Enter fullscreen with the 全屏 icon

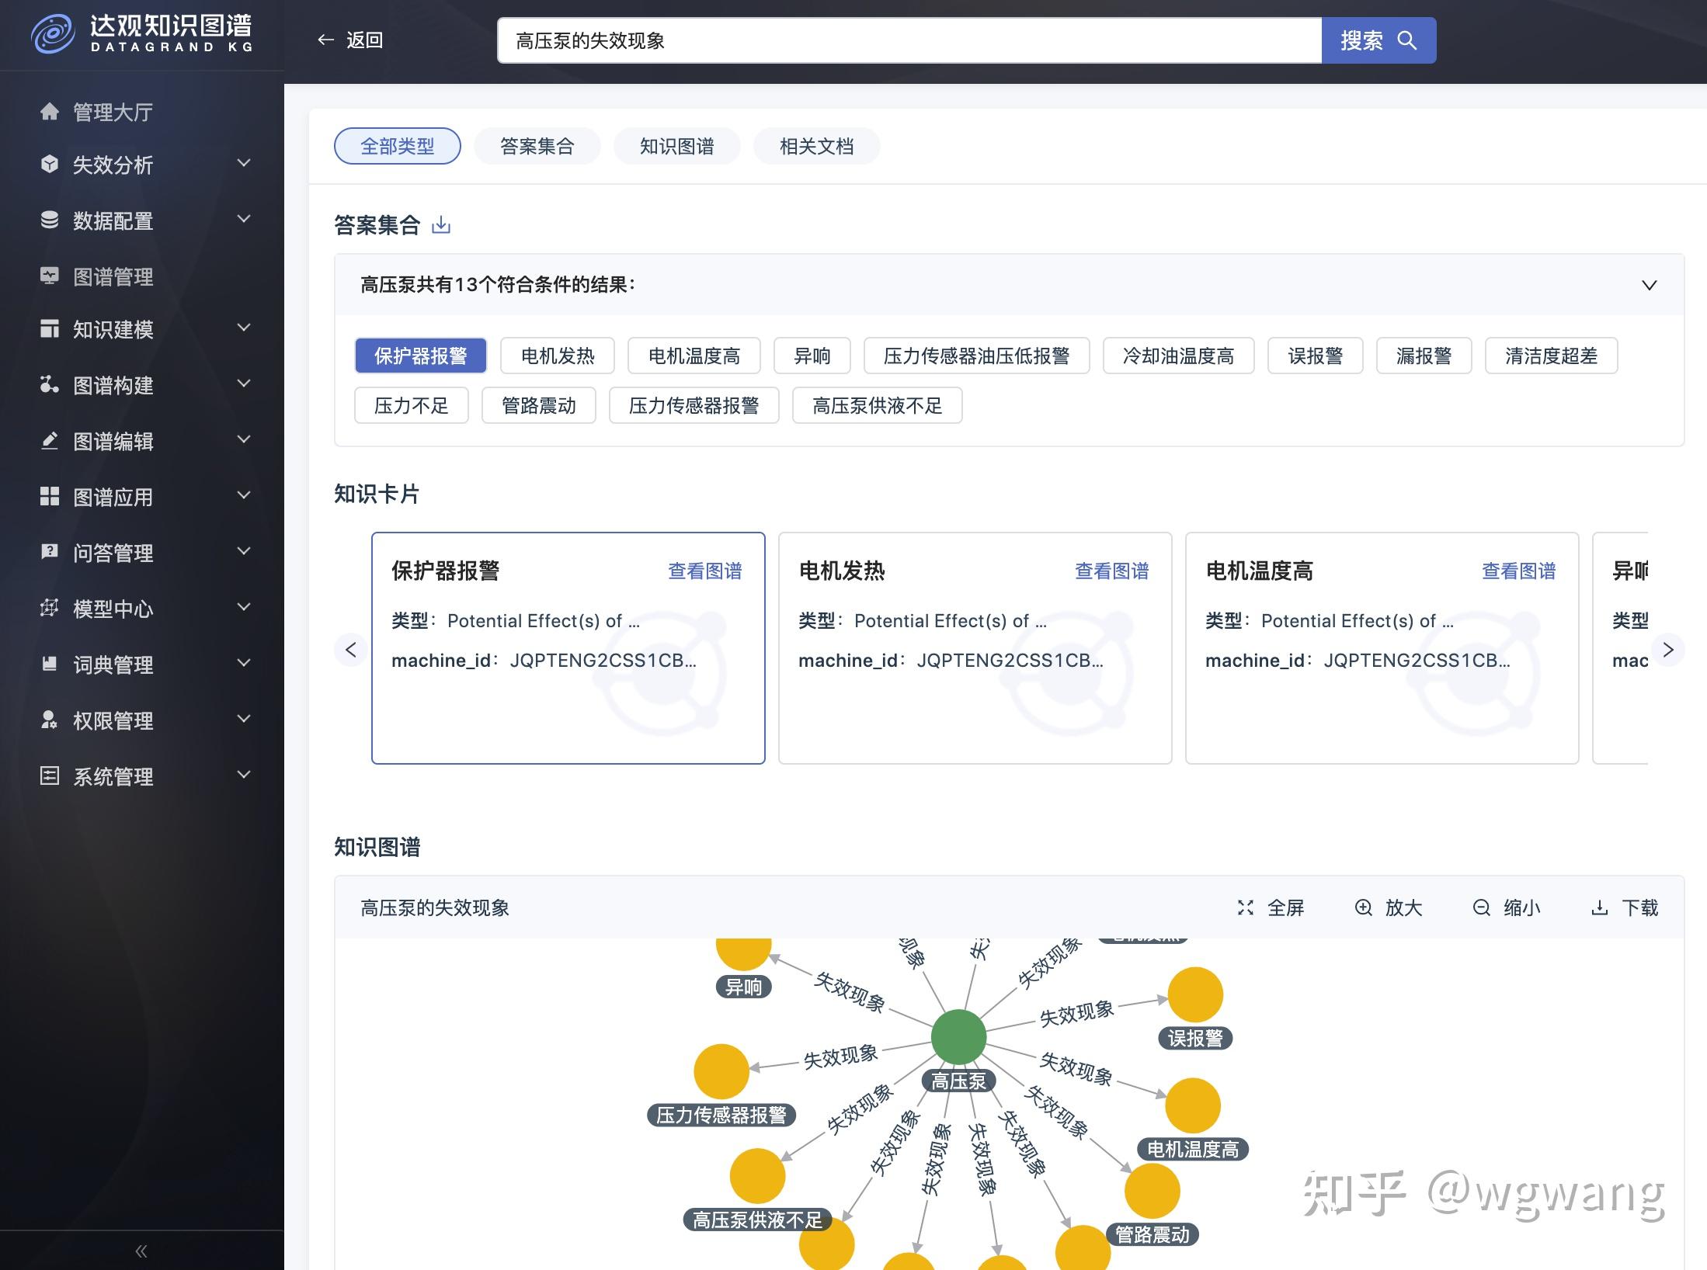1246,907
